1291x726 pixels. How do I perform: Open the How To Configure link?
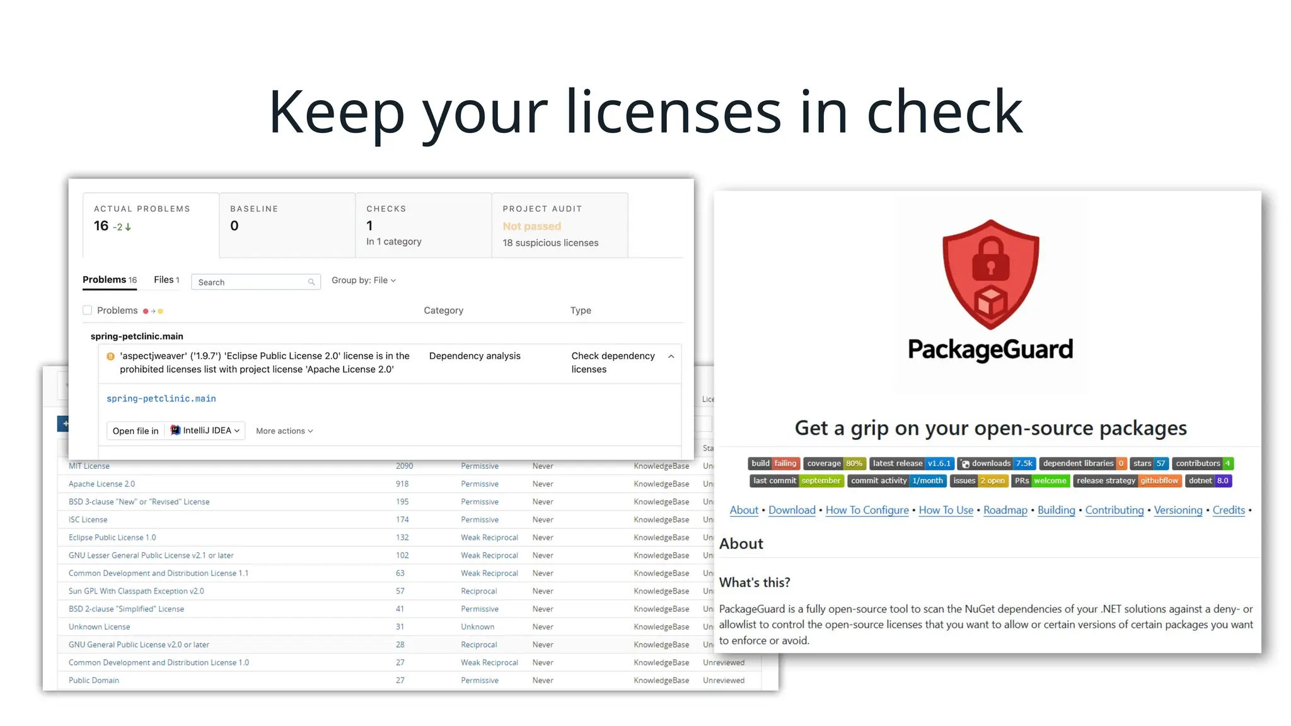[x=867, y=510]
